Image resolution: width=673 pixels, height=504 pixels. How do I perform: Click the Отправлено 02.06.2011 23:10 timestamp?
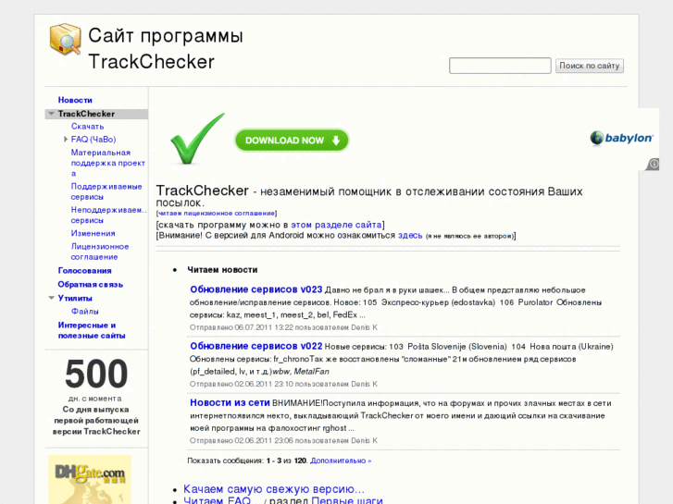point(283,384)
